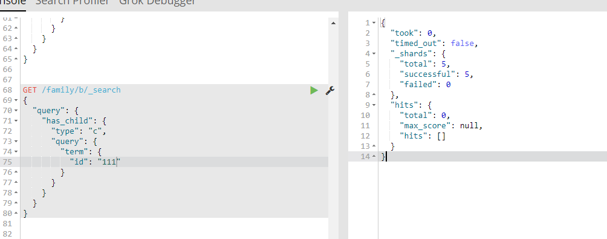The height and width of the screenshot is (239, 607).
Task: Collapse the fold arrow at line 69
Action: coord(16,100)
